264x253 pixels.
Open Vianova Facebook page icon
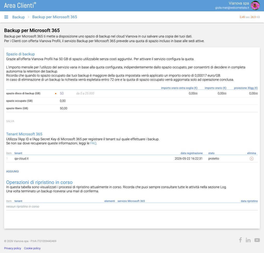(x=241, y=240)
